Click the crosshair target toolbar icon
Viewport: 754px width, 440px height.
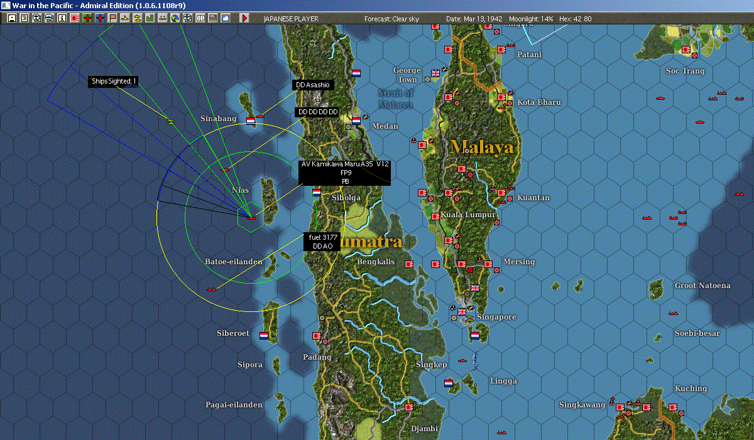pos(187,18)
